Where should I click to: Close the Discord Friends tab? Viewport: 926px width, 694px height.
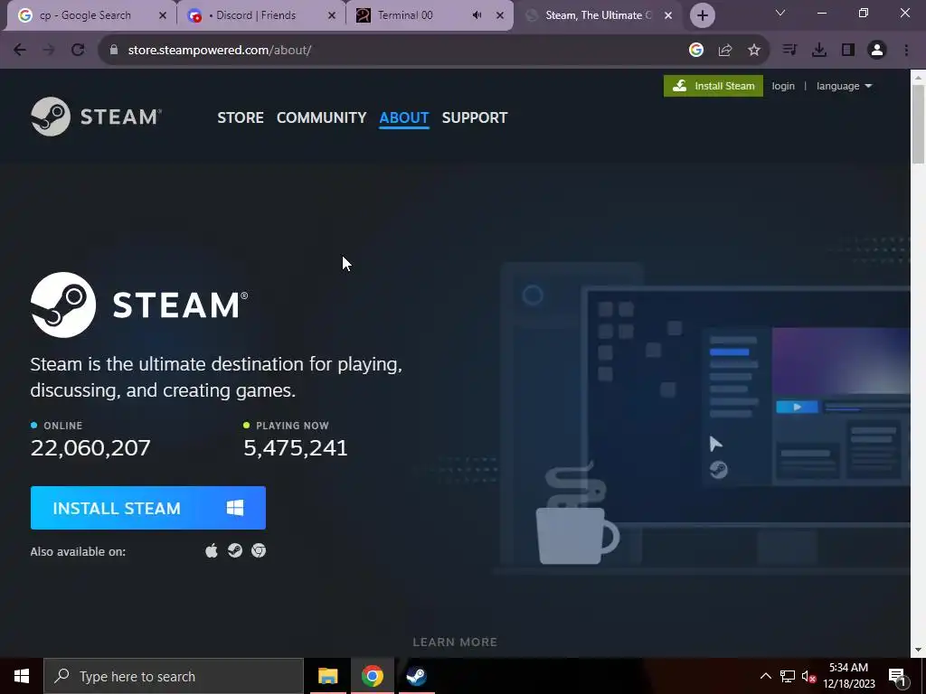(332, 15)
